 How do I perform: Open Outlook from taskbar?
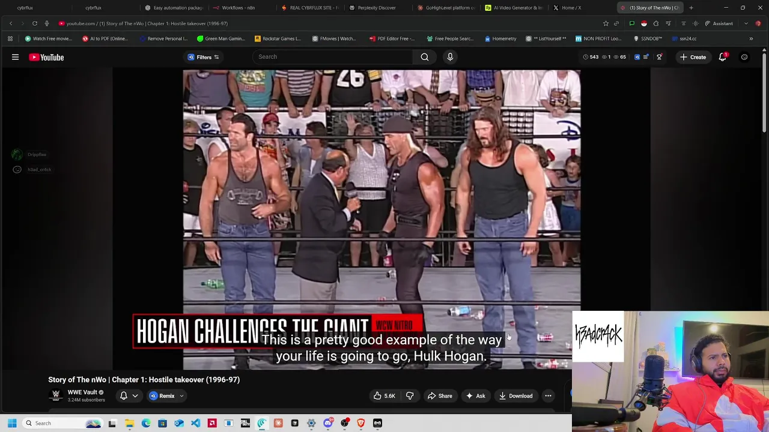(179, 423)
